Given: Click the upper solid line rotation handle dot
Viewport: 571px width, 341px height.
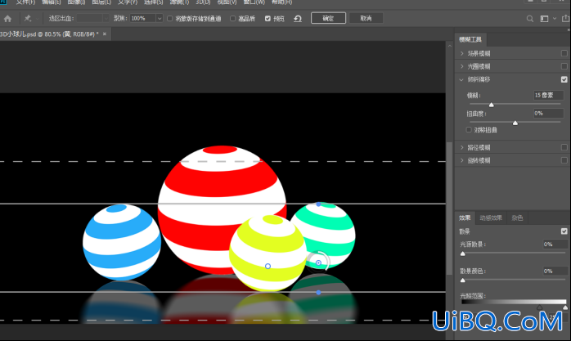Looking at the screenshot, I should point(319,204).
